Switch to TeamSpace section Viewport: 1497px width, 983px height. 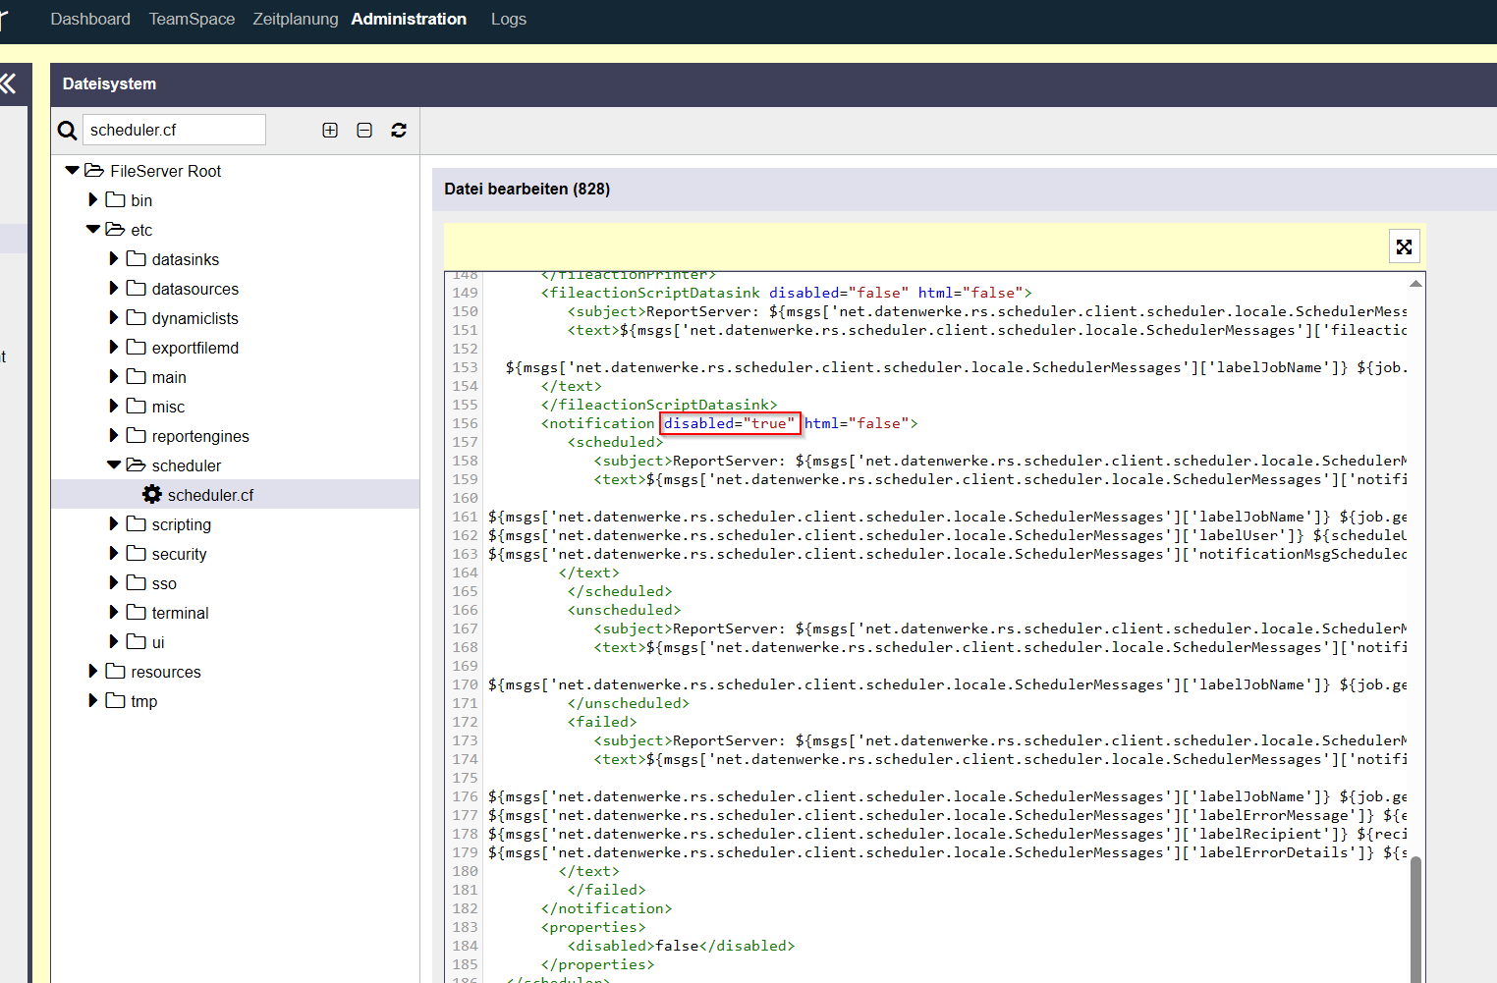(192, 20)
